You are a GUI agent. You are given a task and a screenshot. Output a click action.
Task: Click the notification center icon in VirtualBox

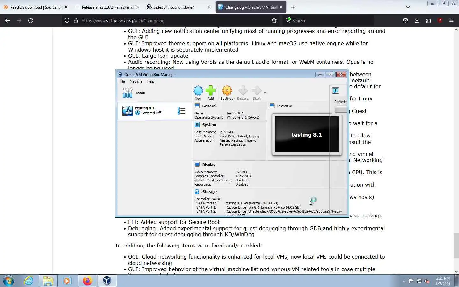(335, 91)
